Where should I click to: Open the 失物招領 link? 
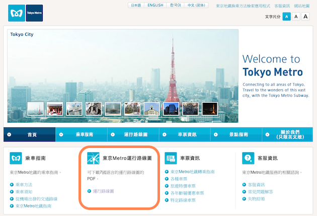(x=256, y=199)
